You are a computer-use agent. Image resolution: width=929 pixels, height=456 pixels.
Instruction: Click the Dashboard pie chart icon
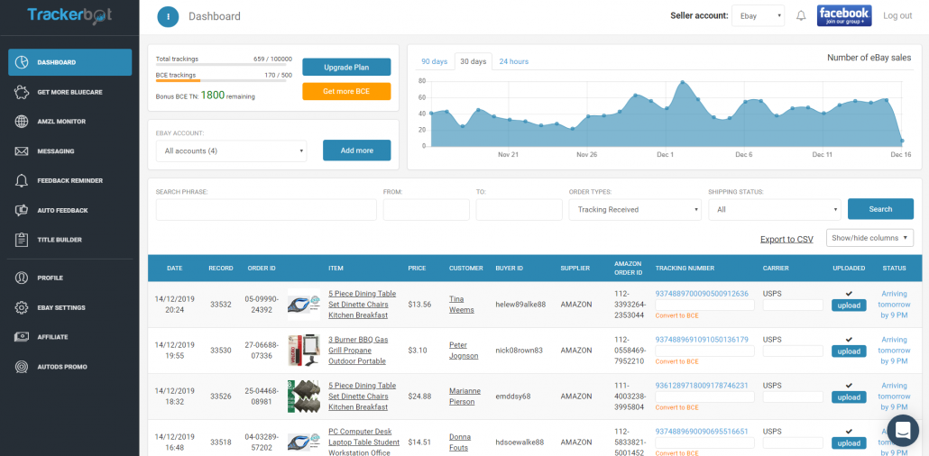point(22,62)
